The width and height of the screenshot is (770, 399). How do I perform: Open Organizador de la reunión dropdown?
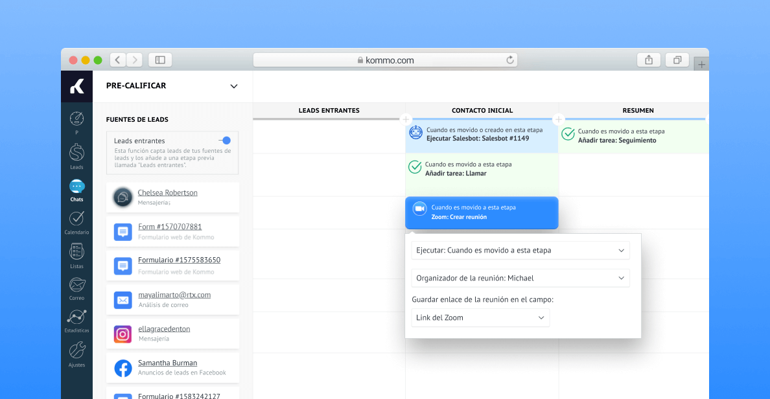[520, 278]
